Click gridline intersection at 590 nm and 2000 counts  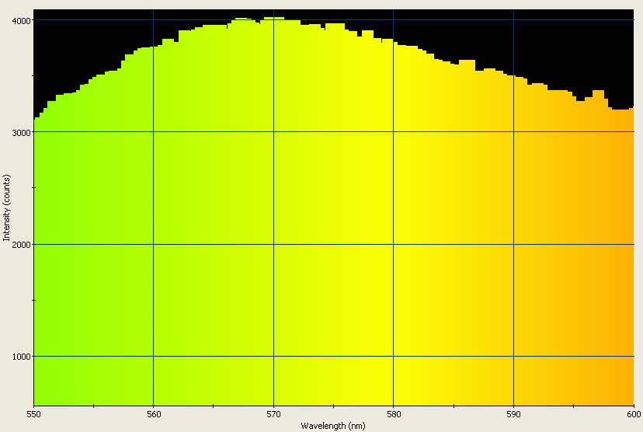point(513,245)
